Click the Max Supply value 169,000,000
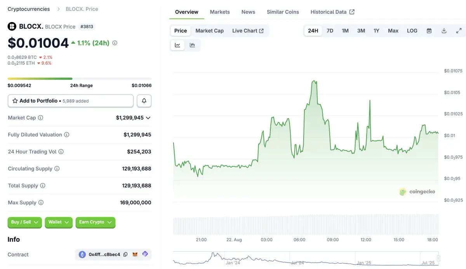Viewport: 466px width, 269px height. pos(136,203)
